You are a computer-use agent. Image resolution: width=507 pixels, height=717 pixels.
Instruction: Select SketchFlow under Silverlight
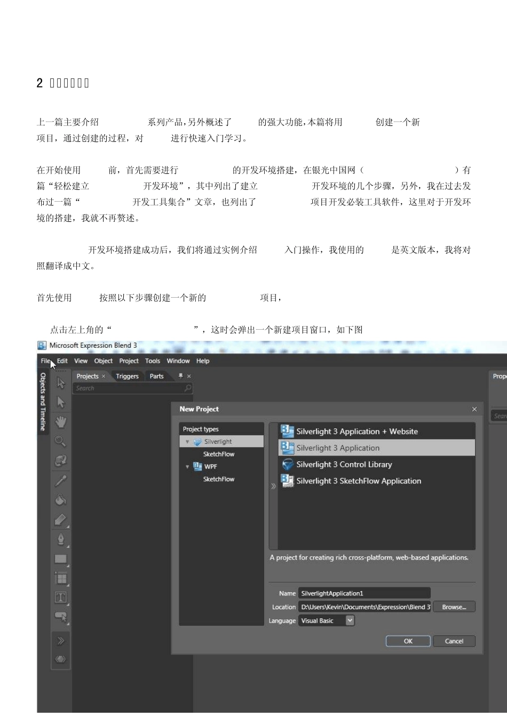[219, 454]
